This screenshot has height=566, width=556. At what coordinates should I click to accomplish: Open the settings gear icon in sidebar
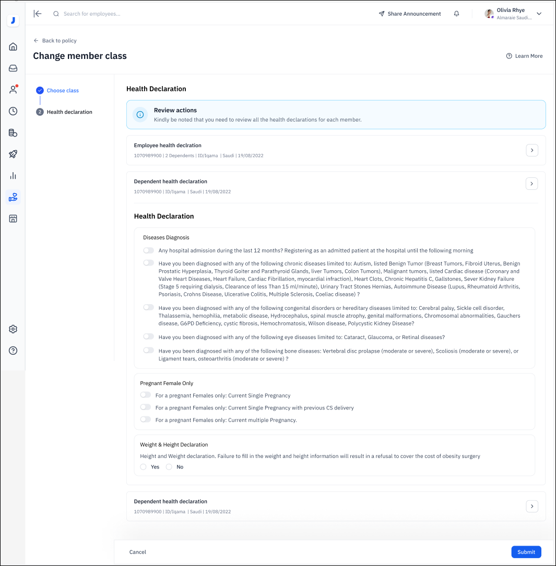[x=13, y=329]
